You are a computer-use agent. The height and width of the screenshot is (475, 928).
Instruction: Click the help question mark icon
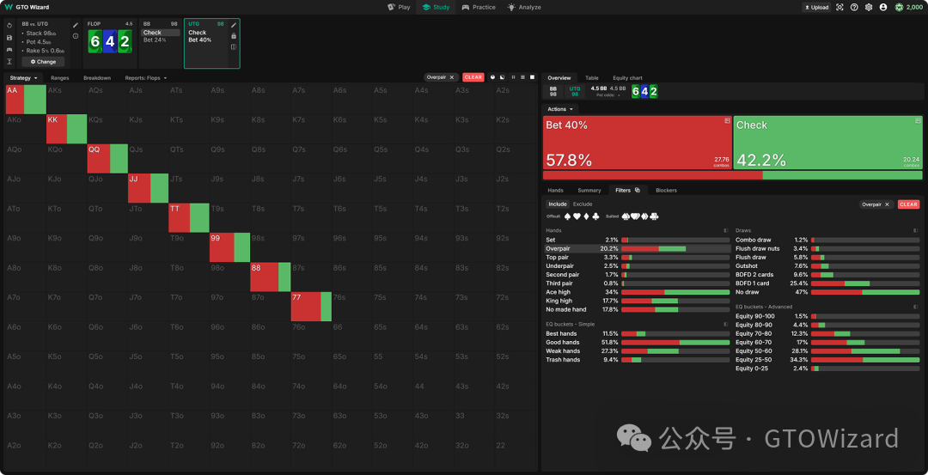click(854, 7)
